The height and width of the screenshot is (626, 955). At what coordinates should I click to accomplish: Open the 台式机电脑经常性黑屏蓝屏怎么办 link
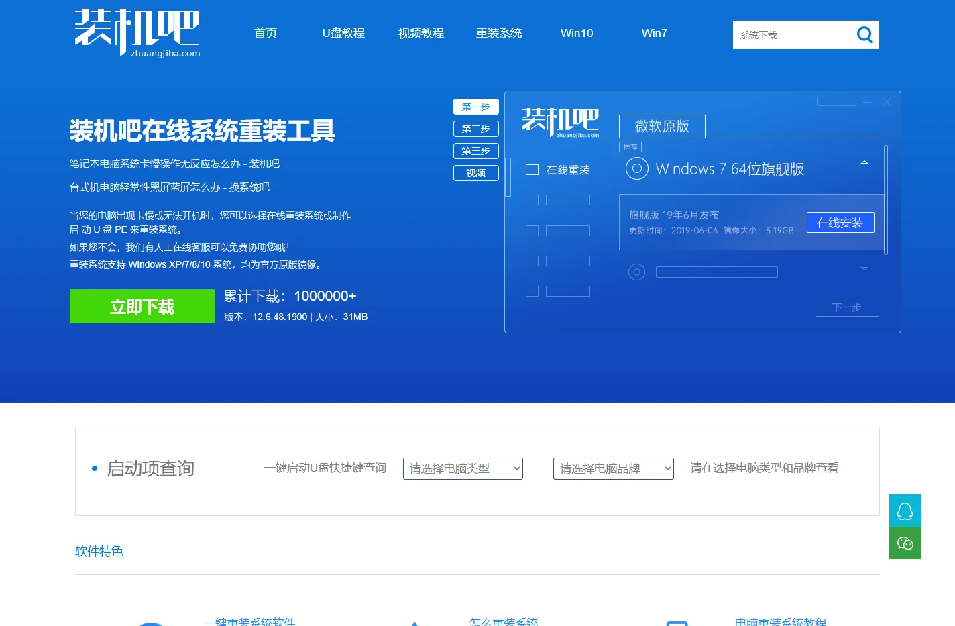170,187
